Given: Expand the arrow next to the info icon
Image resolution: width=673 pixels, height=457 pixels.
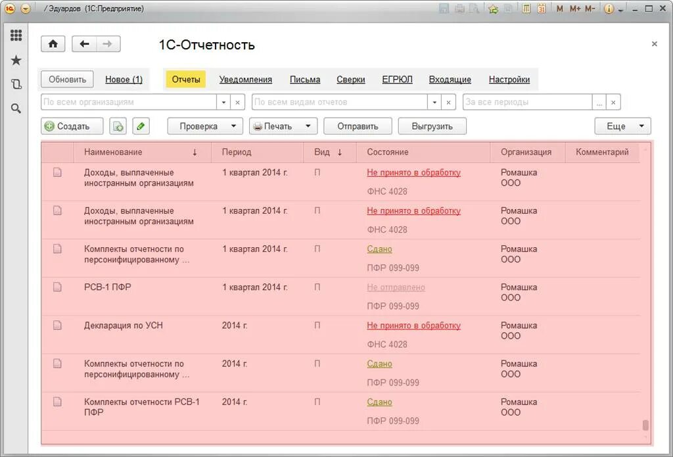Looking at the screenshot, I should [620, 11].
